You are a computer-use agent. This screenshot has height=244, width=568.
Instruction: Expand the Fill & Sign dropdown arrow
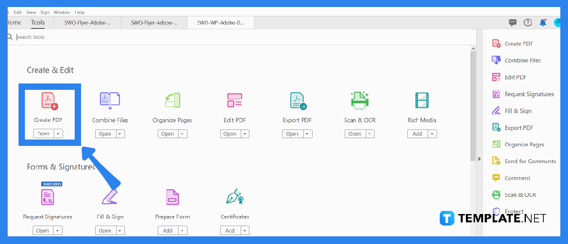[121, 230]
